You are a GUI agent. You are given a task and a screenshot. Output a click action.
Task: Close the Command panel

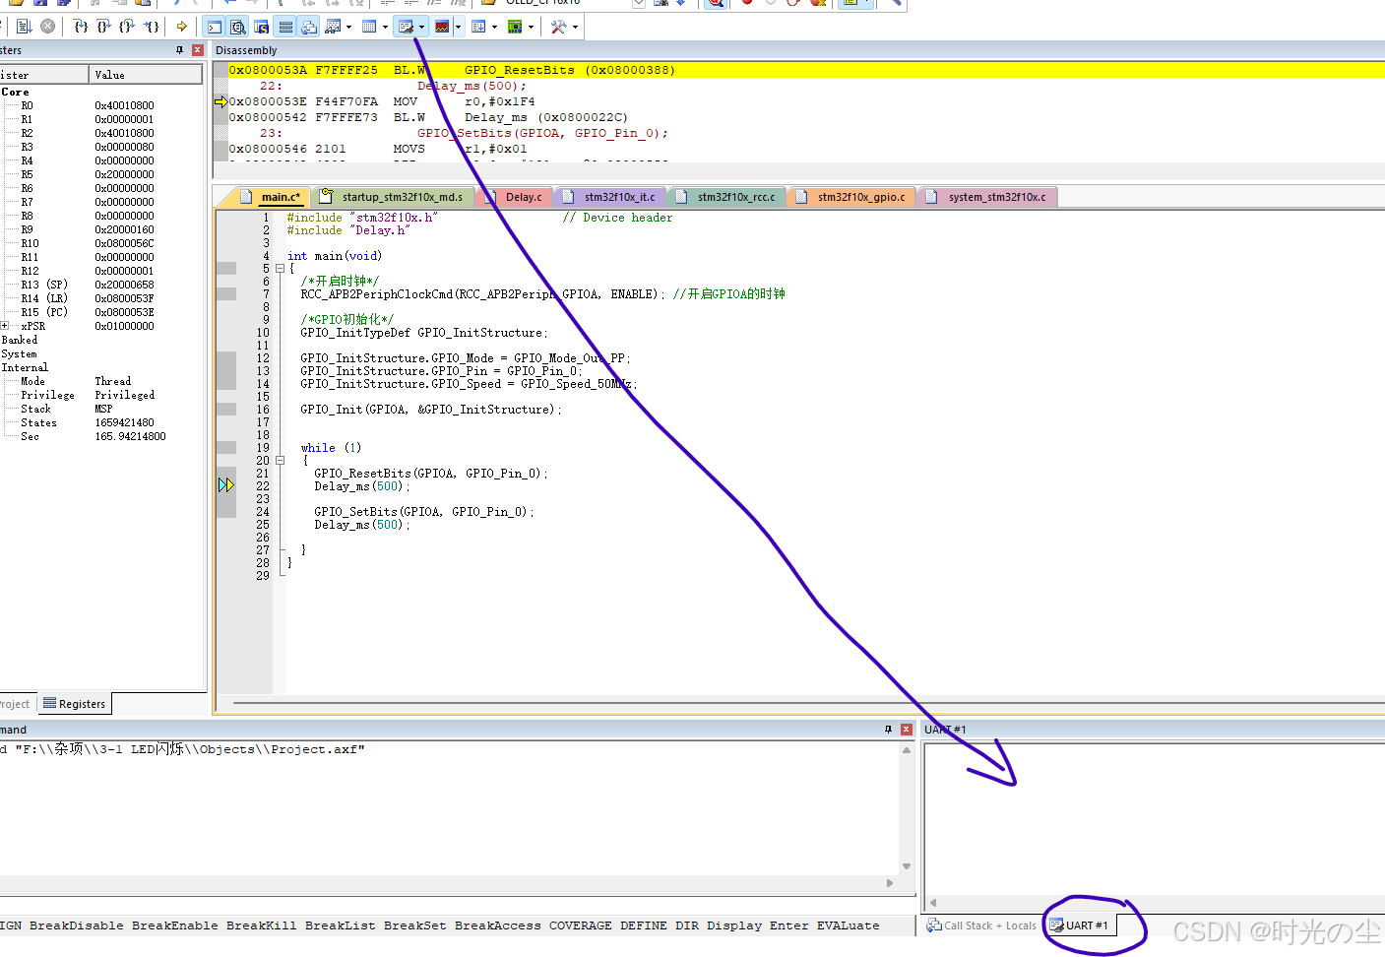point(907,730)
